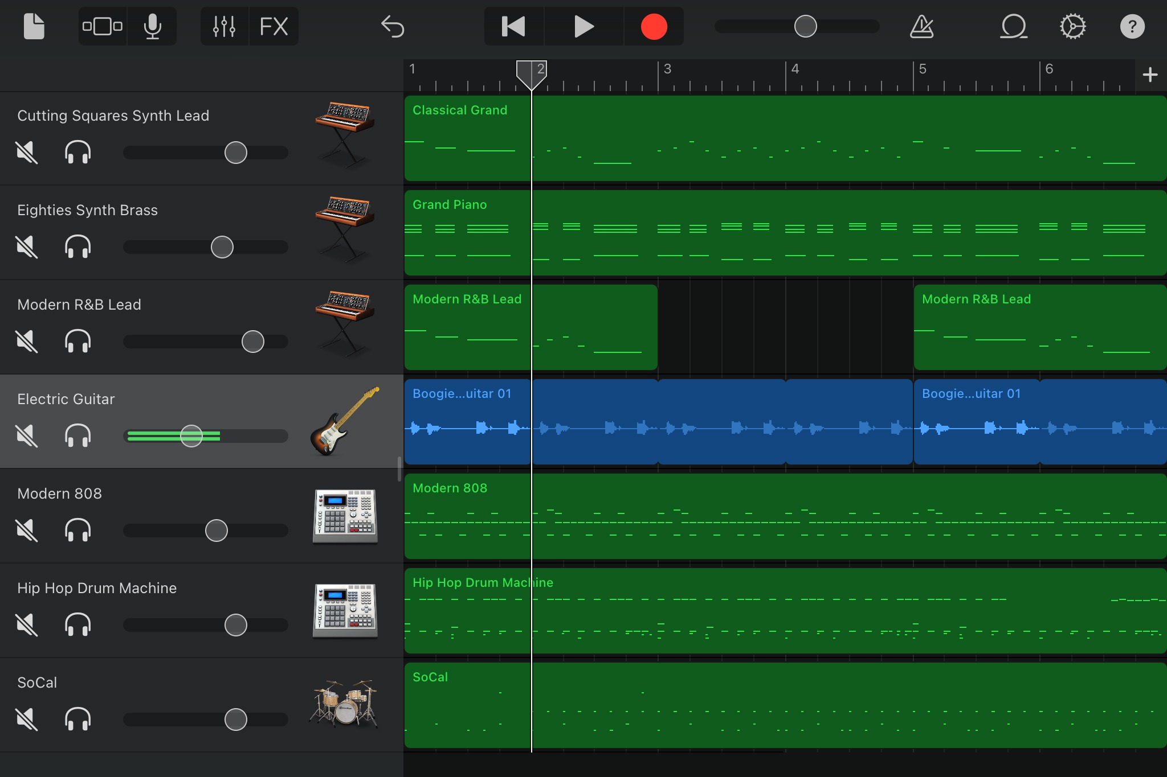Screen dimensions: 1167x777
Task: Mute the SoCal drum track
Action: coord(27,720)
